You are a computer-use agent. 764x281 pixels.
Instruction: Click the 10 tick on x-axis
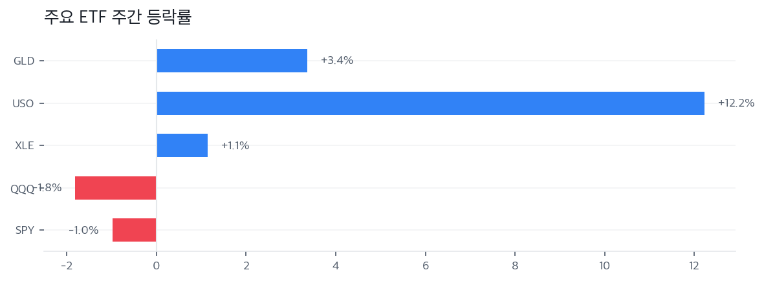coord(604,266)
